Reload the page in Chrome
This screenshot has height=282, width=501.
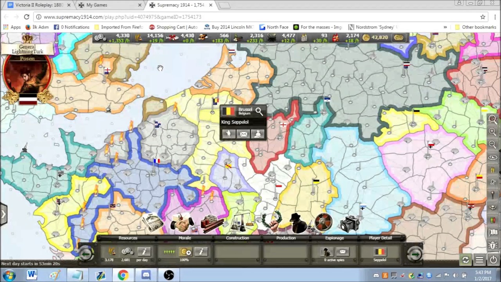pos(27,17)
